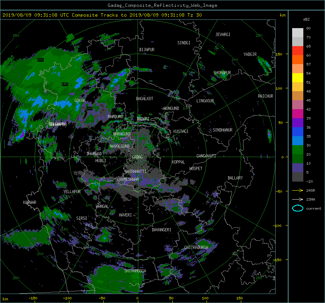The height and width of the screenshot is (303, 325).
Task: Click the BADAMI city label
Action: pyautogui.click(x=143, y=119)
